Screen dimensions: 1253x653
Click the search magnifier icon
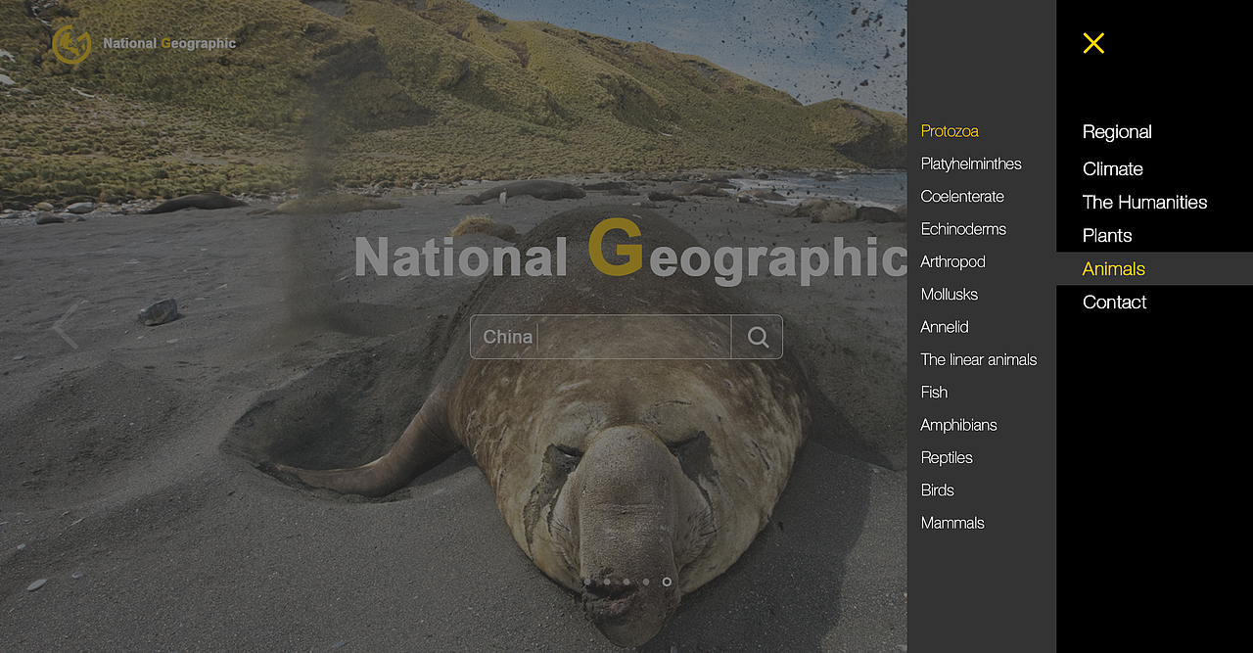[x=758, y=337]
